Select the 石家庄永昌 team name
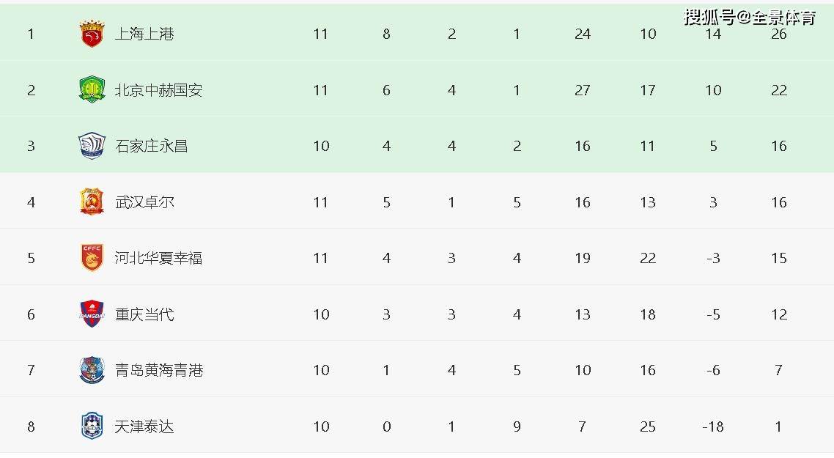The width and height of the screenshot is (834, 458). 152,146
